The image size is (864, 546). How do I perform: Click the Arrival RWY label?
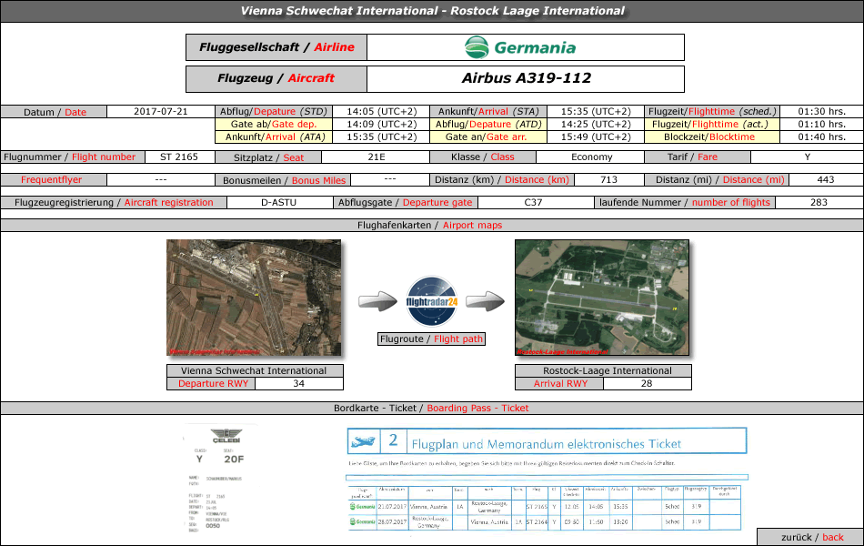point(560,383)
